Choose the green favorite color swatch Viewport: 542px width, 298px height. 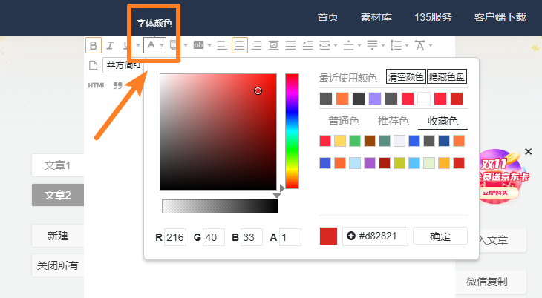(x=355, y=141)
